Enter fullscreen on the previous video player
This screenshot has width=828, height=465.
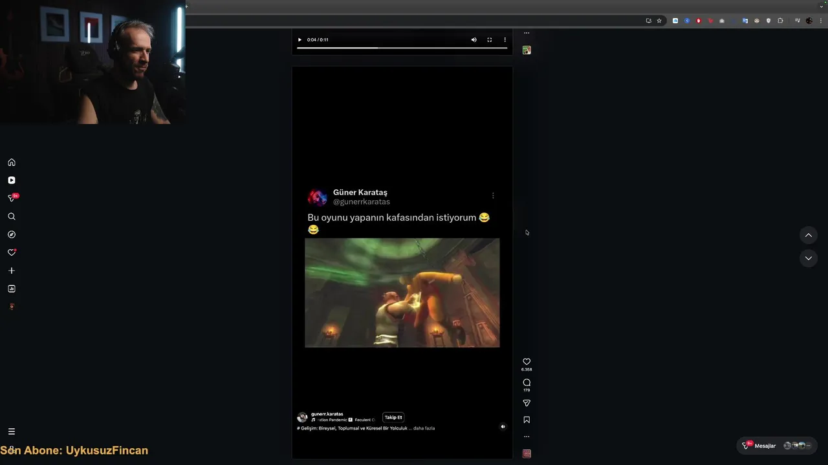(489, 40)
